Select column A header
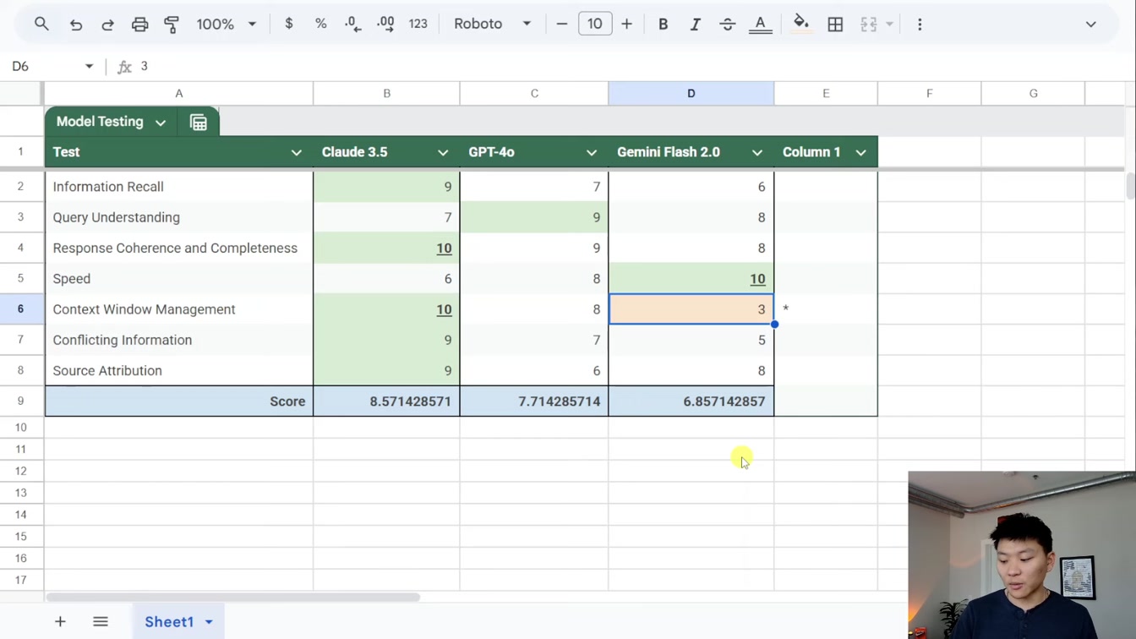1136x639 pixels. [x=178, y=93]
